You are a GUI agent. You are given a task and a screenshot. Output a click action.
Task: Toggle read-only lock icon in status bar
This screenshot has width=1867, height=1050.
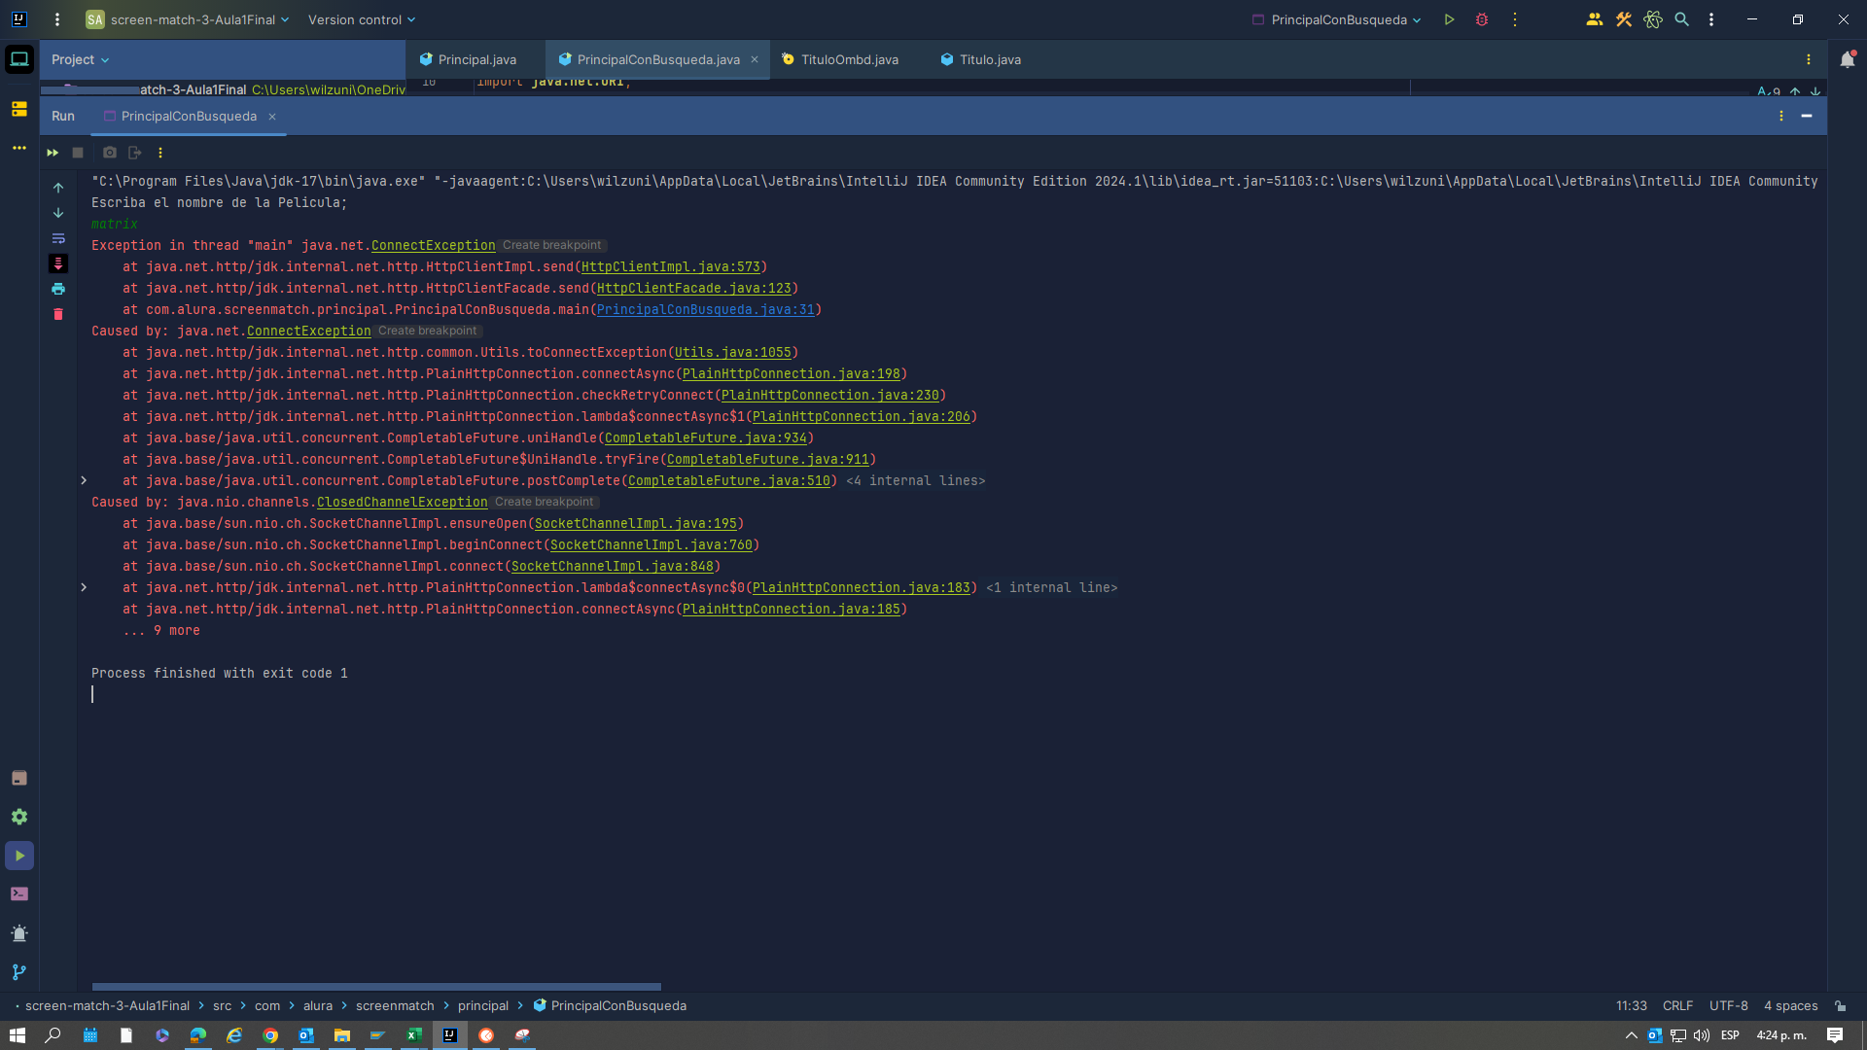click(1841, 1006)
